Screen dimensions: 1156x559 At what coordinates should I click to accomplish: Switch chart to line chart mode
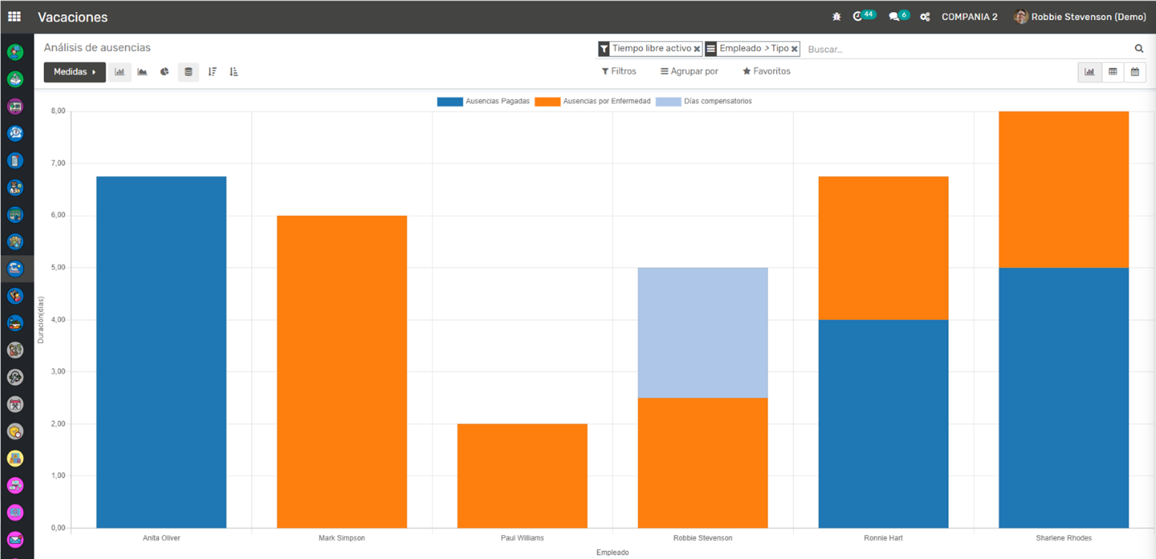click(142, 72)
